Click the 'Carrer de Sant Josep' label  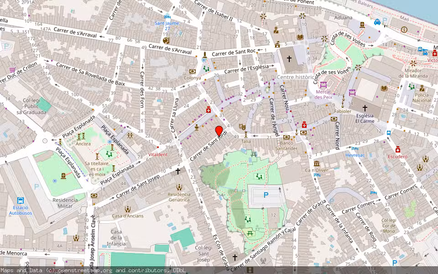138,187
